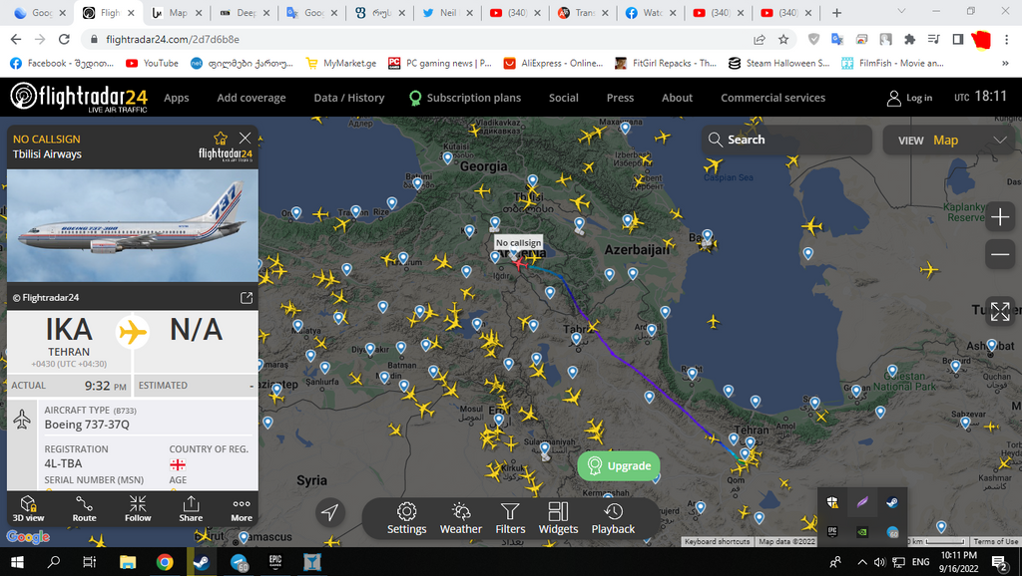The height and width of the screenshot is (576, 1022).
Task: Follow the selected aircraft
Action: (x=138, y=508)
